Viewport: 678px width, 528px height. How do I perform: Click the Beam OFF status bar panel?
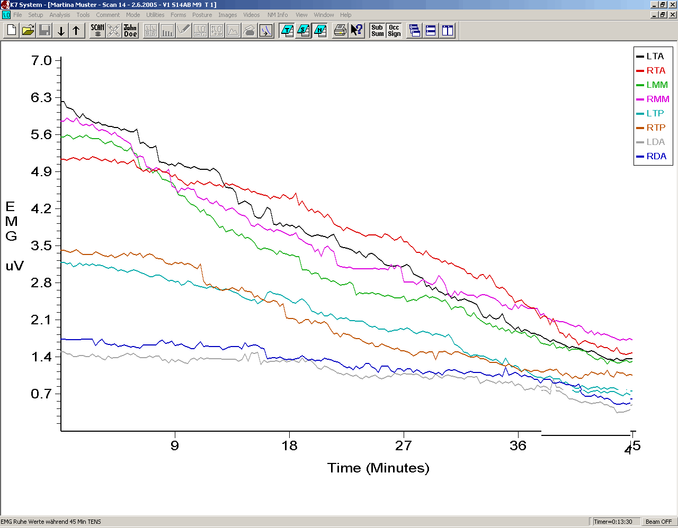658,522
